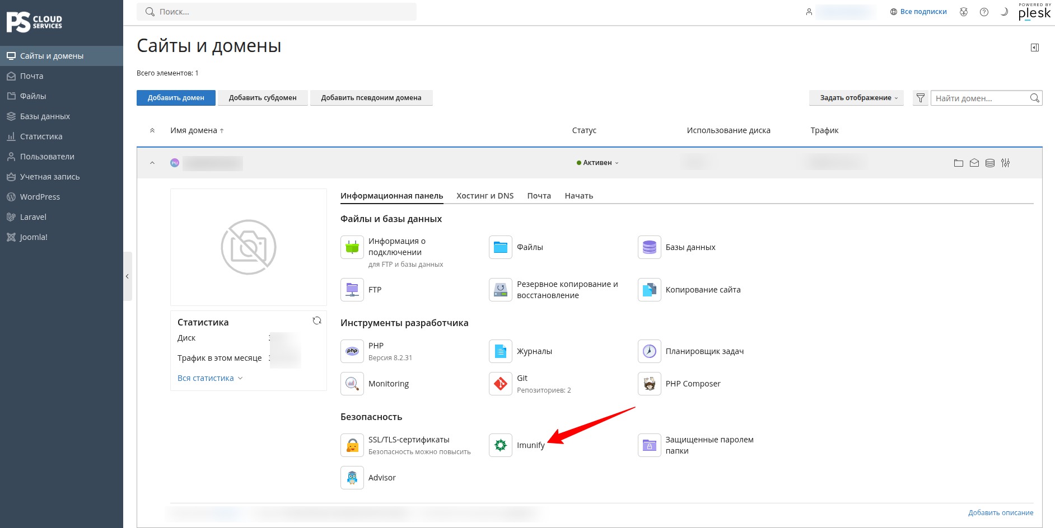Viewport: 1055px width, 528px height.
Task: Expand Вся статистика link
Action: (210, 378)
